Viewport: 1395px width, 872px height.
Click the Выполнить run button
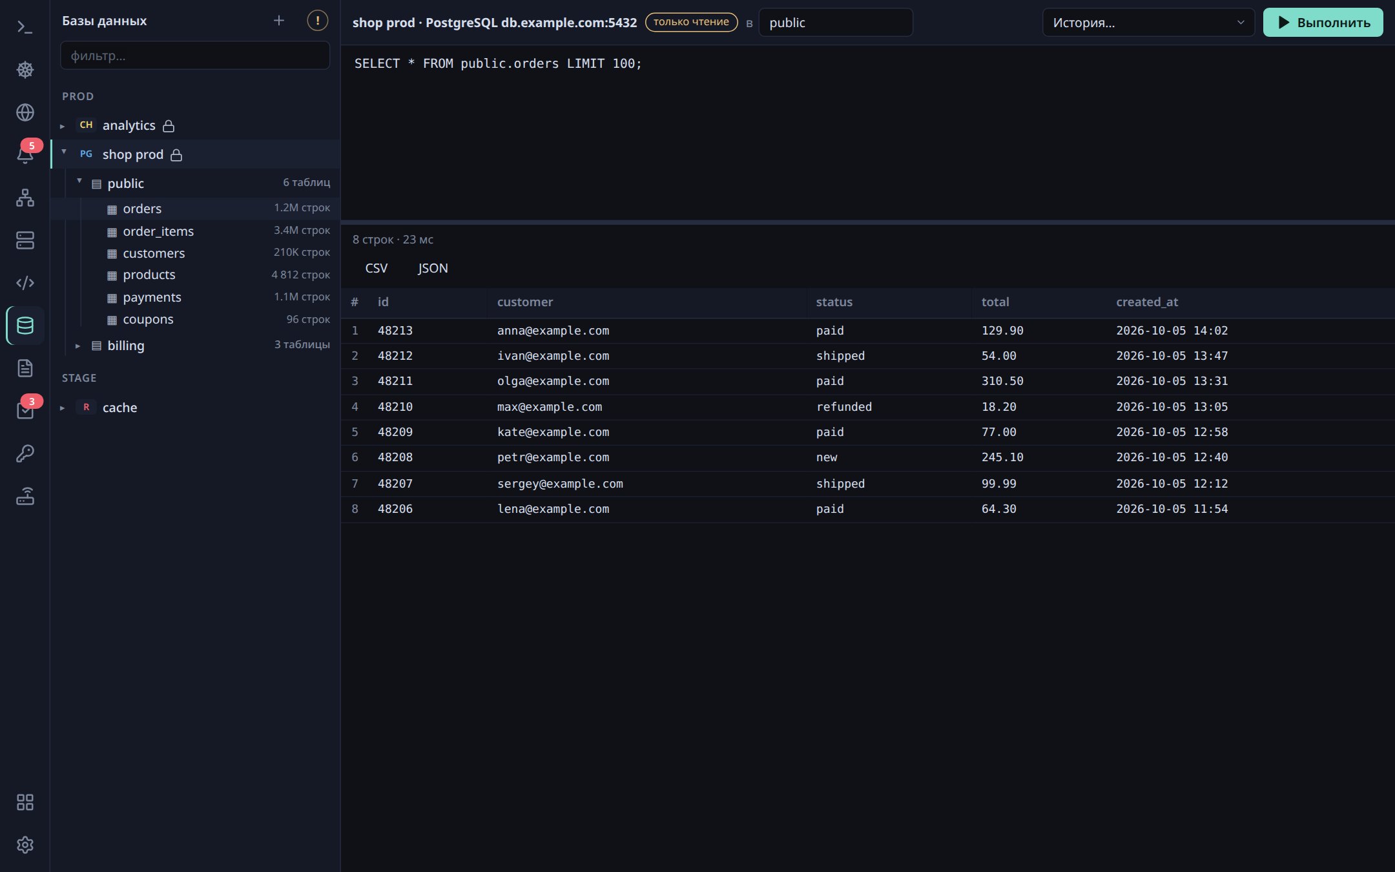point(1323,23)
